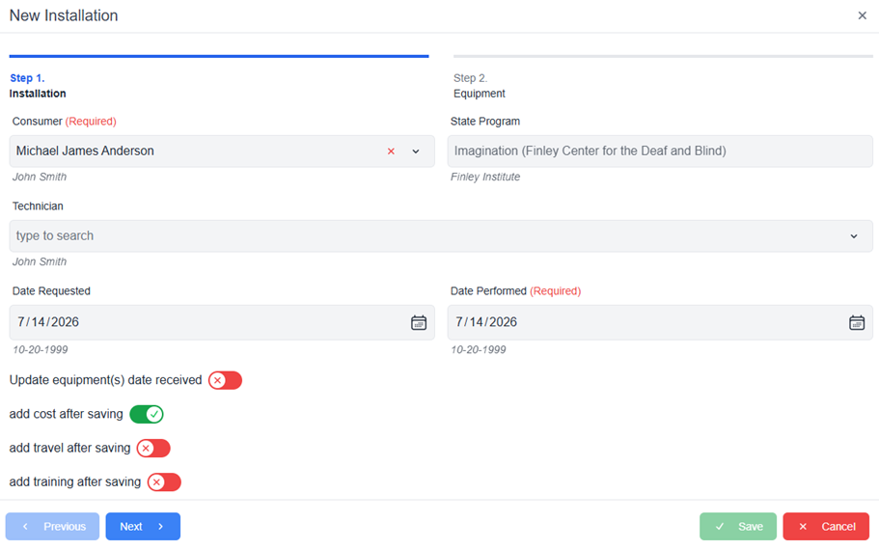The width and height of the screenshot is (879, 549).
Task: Go to Step 2 Equipment tab
Action: 663,77
